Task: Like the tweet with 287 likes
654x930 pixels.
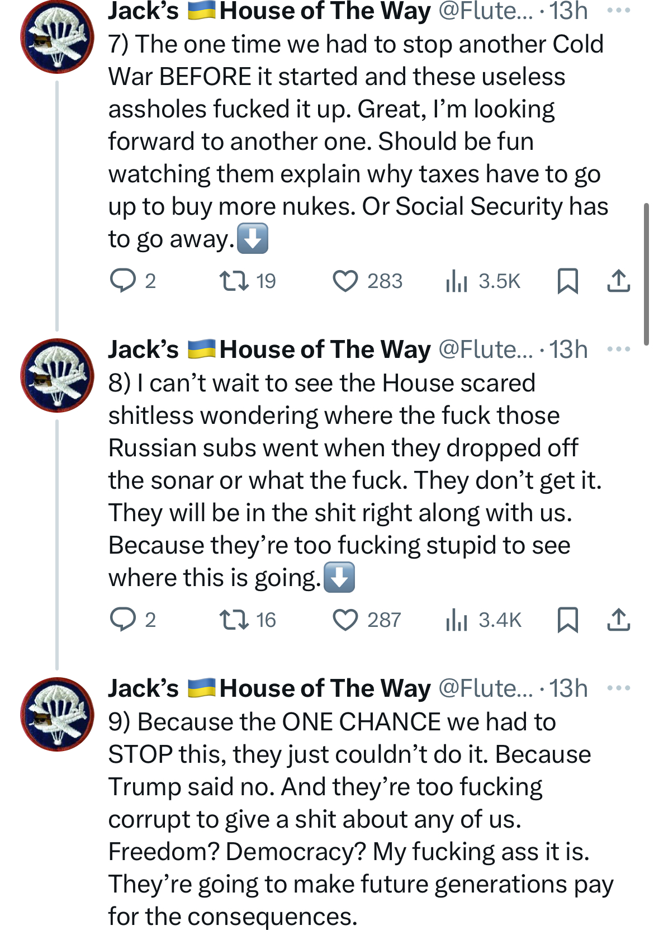Action: [x=345, y=620]
